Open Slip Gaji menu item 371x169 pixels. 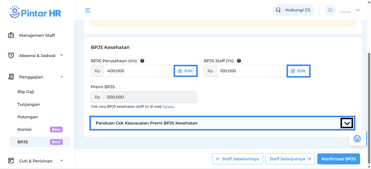click(x=26, y=92)
